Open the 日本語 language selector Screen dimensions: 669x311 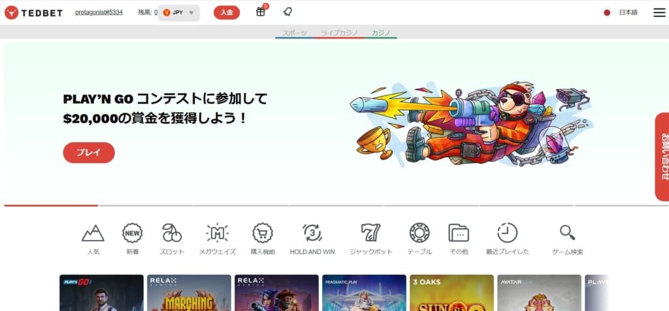[x=628, y=13]
